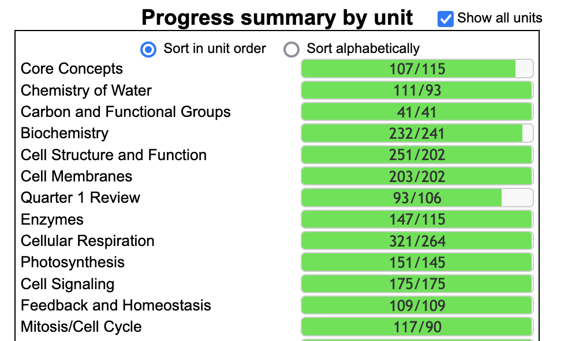Open the Photosynthesis unit
The width and height of the screenshot is (568, 341).
[x=73, y=262]
